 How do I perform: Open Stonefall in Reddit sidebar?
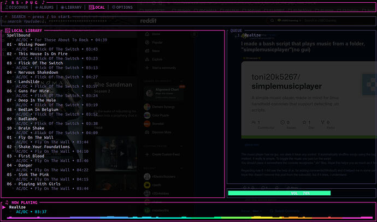tap(154, 124)
